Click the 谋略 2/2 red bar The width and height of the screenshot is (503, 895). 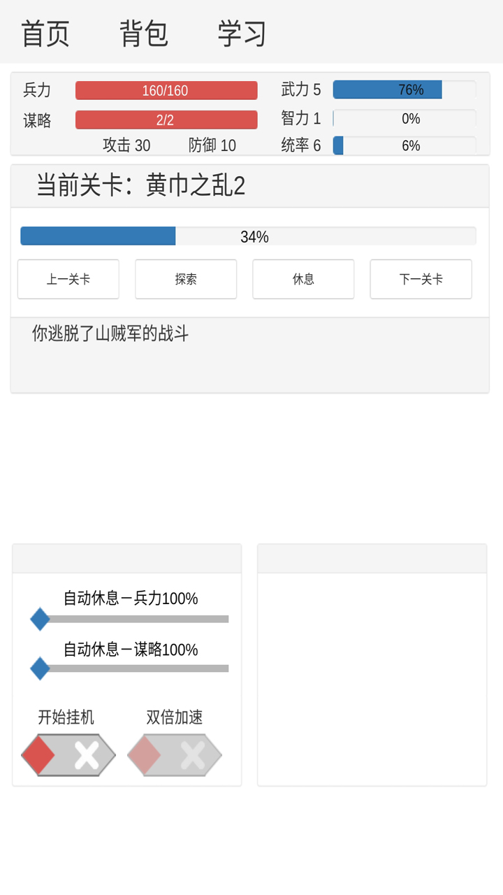tap(166, 120)
